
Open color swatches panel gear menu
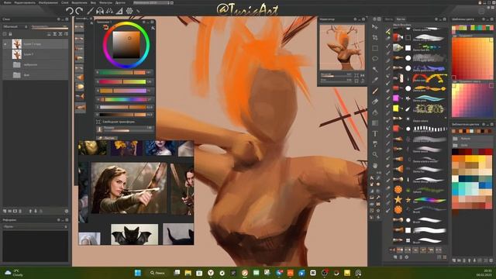click(484, 19)
